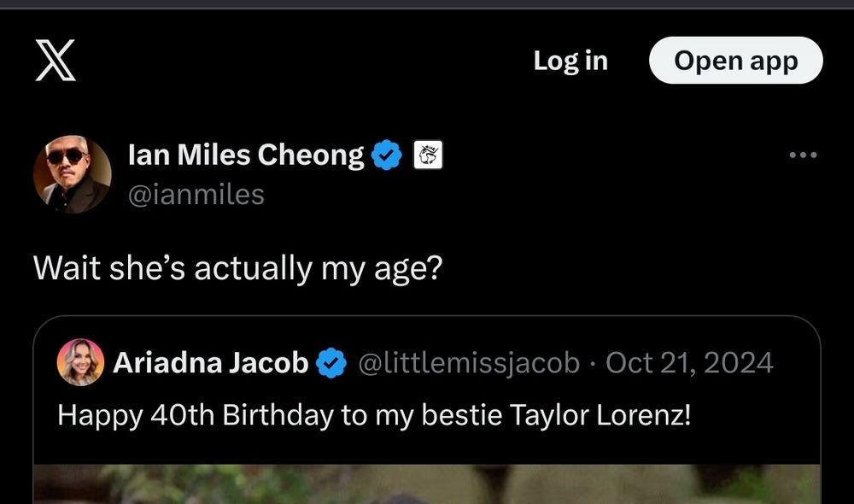Click the @littlemissjacob handle
Image resolution: width=854 pixels, height=504 pixels.
[x=470, y=362]
